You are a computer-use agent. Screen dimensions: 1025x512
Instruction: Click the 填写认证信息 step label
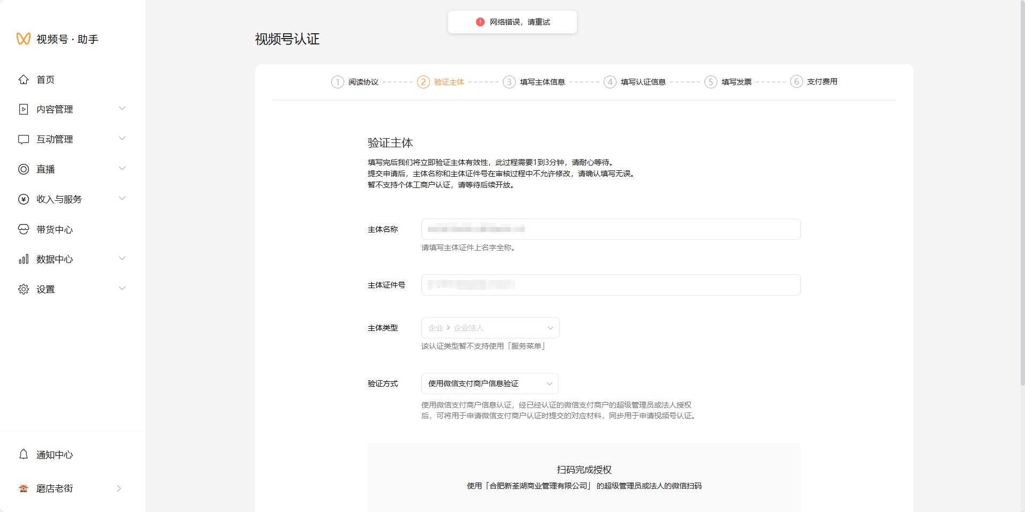tap(643, 82)
